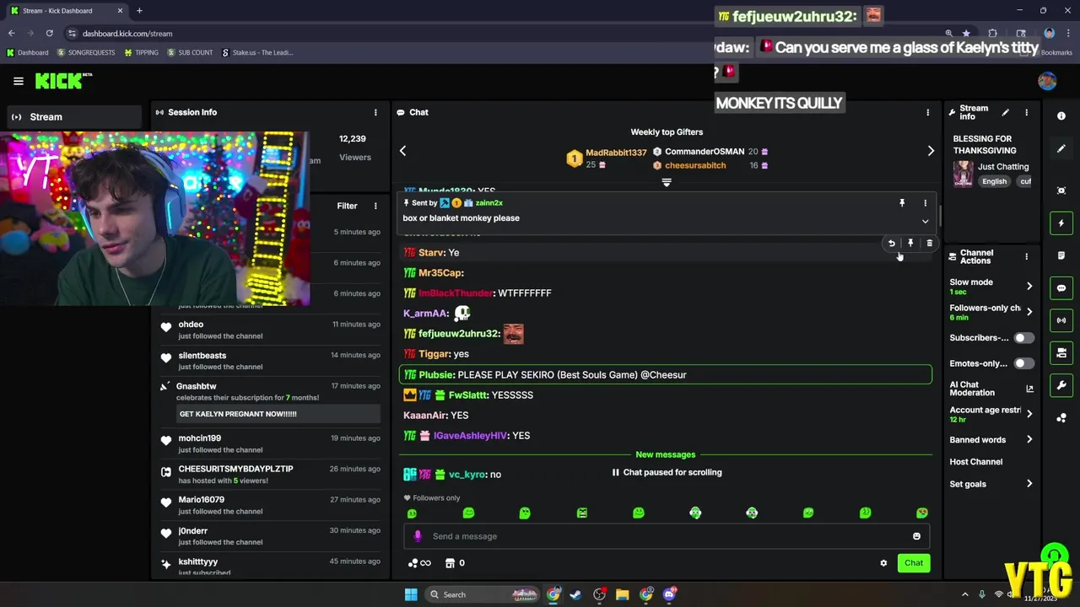Open the Dashboard bookmark
Image resolution: width=1080 pixels, height=607 pixels.
click(x=27, y=52)
